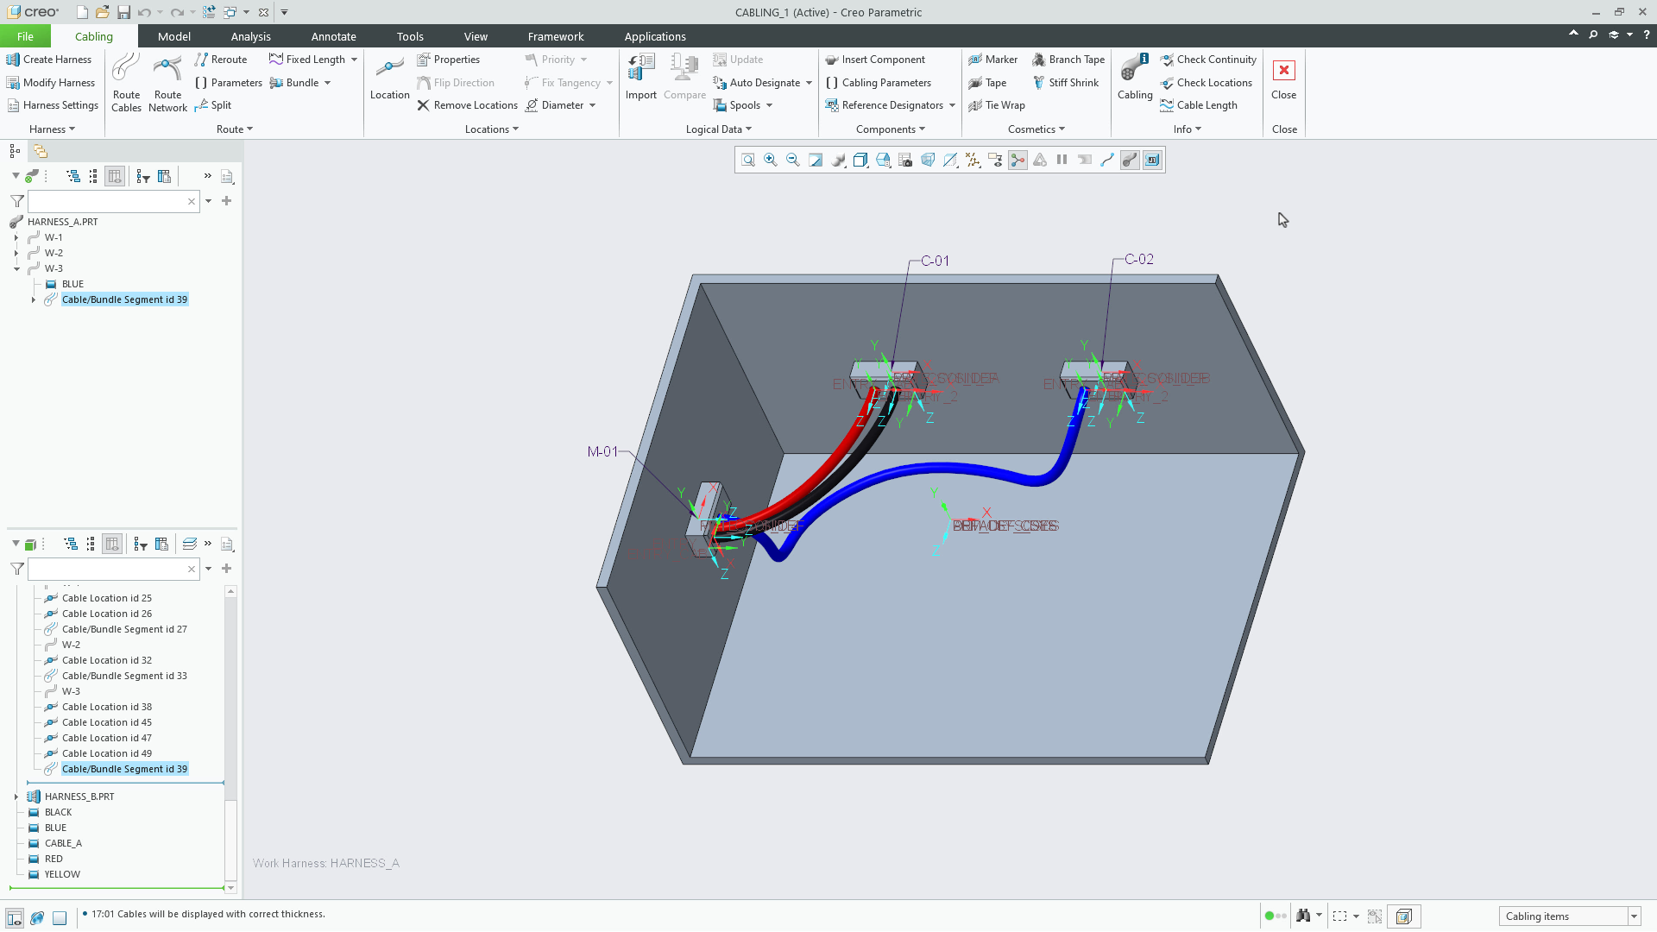Click Zoom In on the graphics toolbar
Image resolution: width=1657 pixels, height=932 pixels.
click(771, 160)
